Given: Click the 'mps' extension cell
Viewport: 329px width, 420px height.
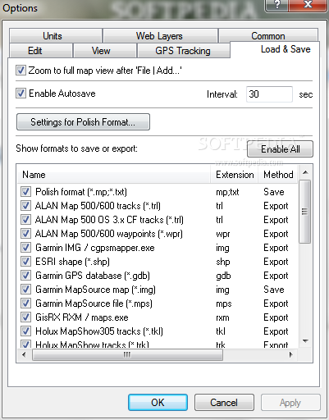Looking at the screenshot, I should (224, 304).
